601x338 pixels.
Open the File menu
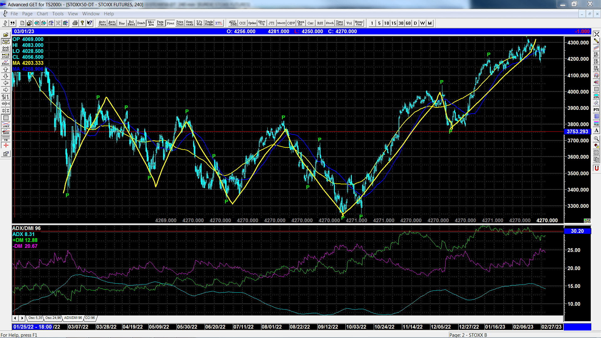click(14, 14)
